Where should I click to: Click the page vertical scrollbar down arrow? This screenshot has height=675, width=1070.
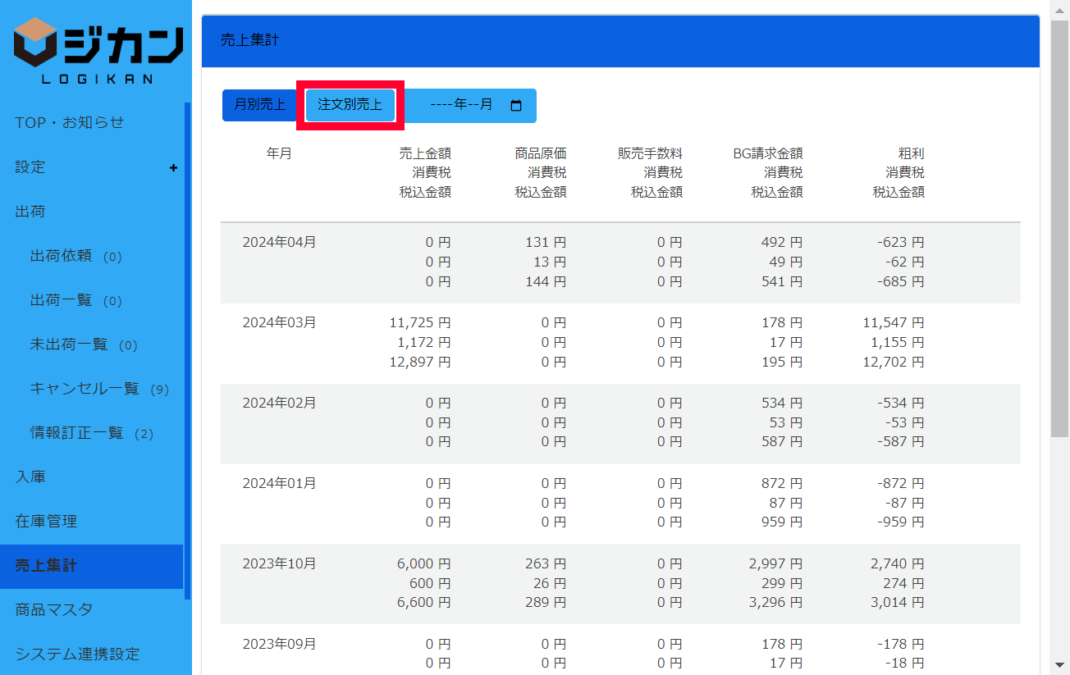tap(1059, 664)
